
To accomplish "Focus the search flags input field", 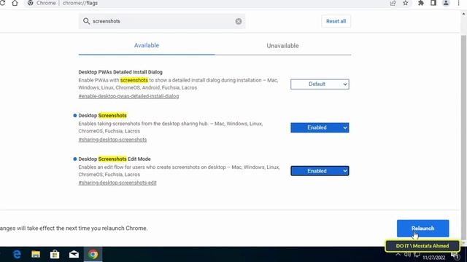I will click(162, 21).
